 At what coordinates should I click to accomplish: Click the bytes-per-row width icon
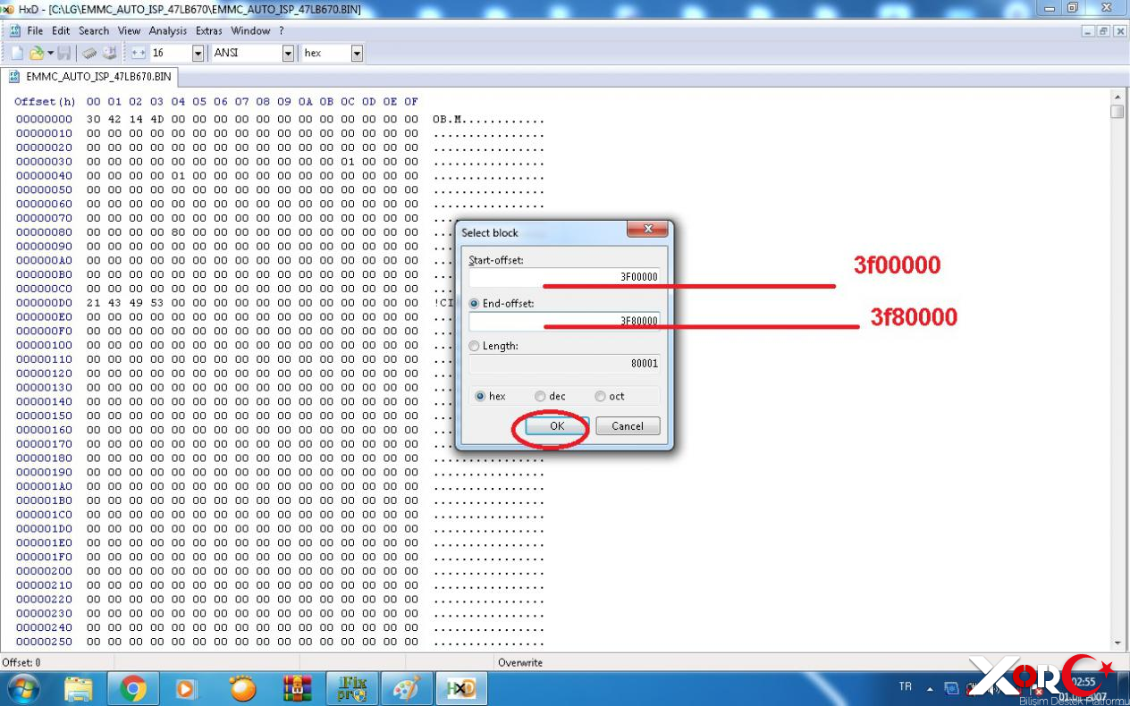139,54
